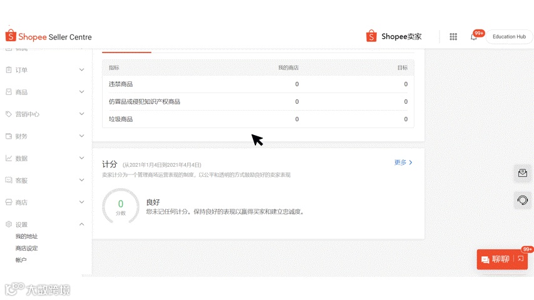The height and width of the screenshot is (300, 534).
Task: Collapse the 设置 menu chevron
Action: (x=82, y=224)
